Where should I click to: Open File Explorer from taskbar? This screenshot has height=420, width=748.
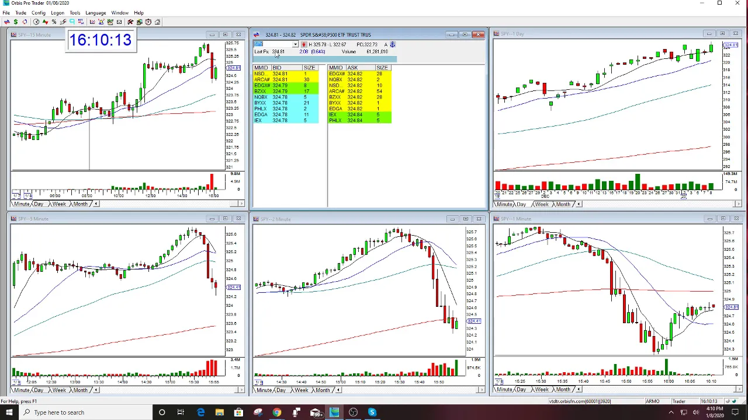(220, 412)
